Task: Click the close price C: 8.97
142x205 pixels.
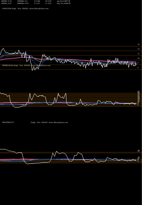Action: [x=37, y=3]
